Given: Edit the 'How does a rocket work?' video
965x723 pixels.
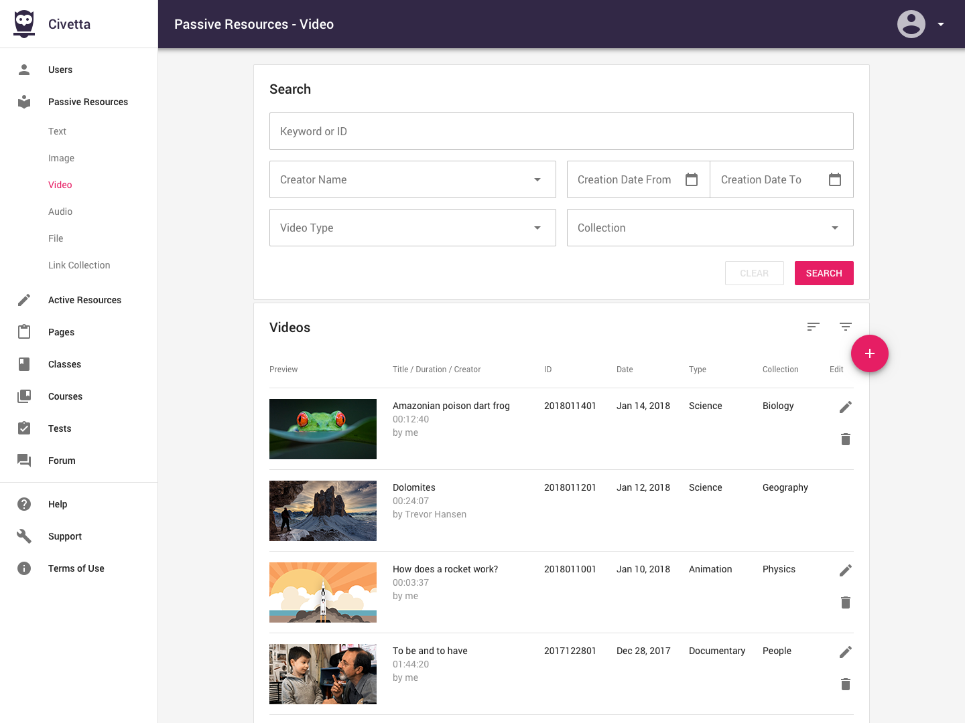Looking at the screenshot, I should coord(845,570).
